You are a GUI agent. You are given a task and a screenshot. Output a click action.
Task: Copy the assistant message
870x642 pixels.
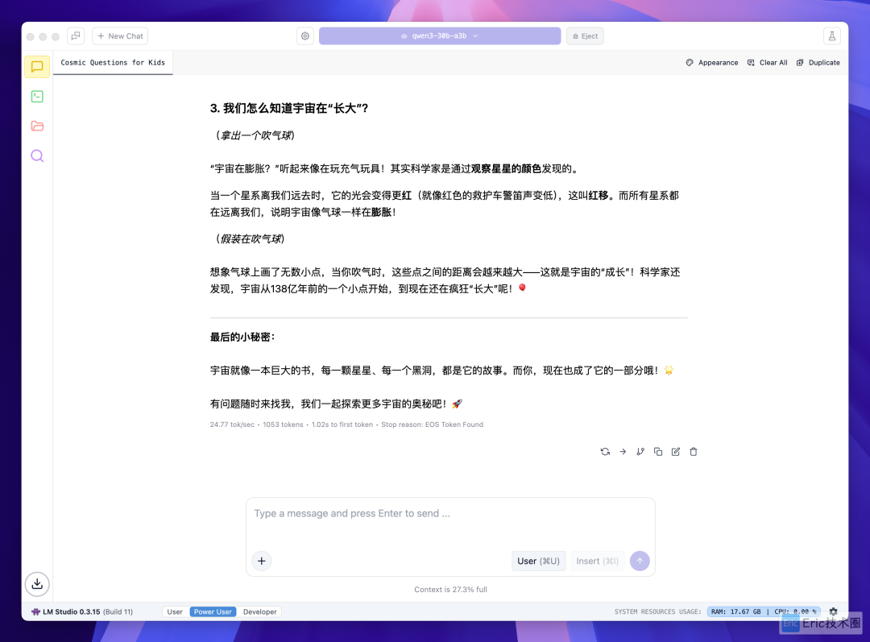point(658,452)
